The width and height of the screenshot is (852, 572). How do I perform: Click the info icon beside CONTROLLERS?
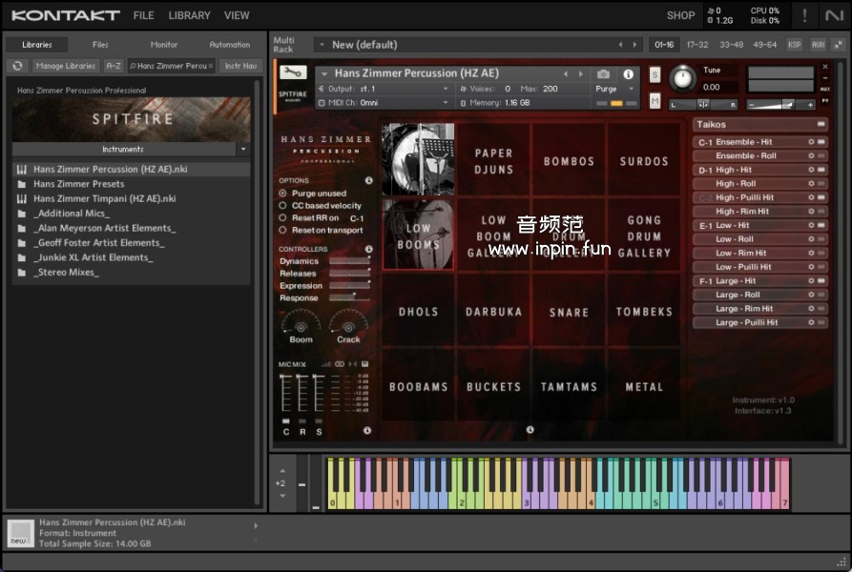[x=368, y=249]
